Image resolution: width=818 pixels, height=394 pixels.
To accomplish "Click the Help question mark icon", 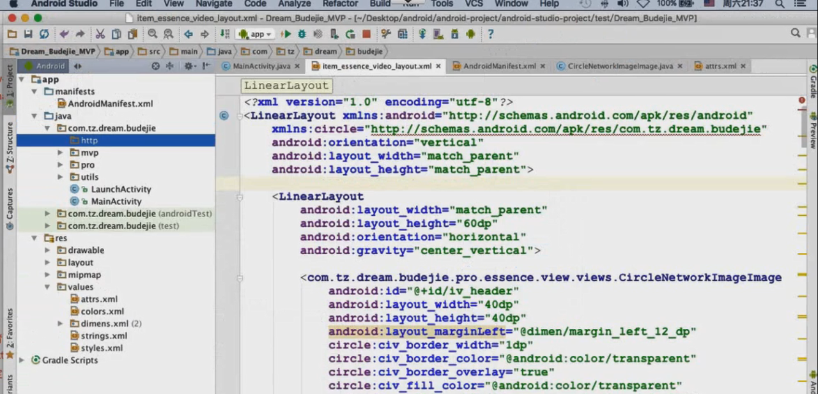I will [x=490, y=34].
